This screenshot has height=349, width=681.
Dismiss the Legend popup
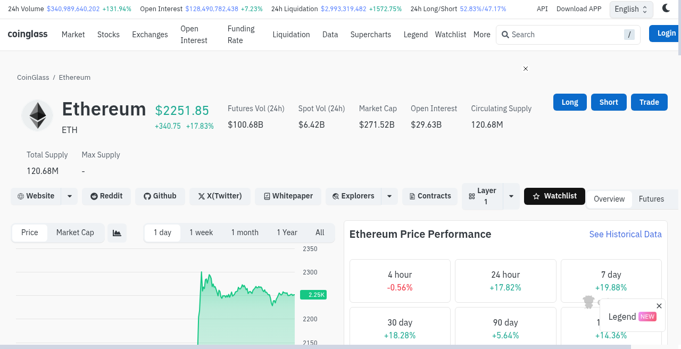(x=659, y=306)
